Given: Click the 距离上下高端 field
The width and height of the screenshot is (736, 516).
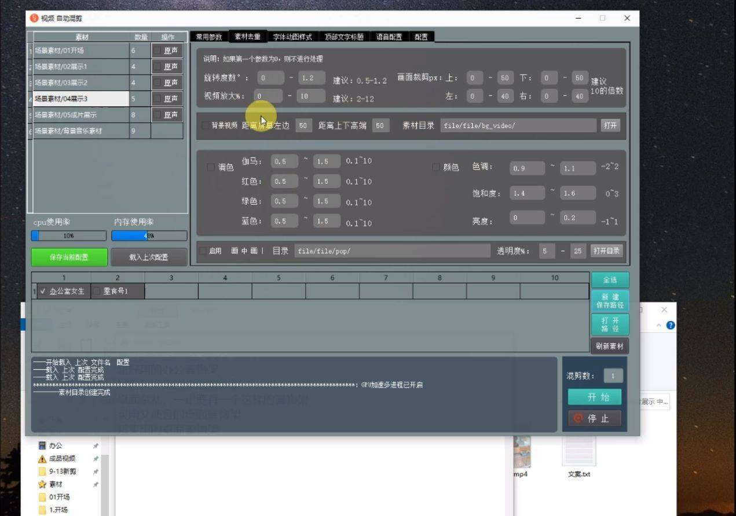Looking at the screenshot, I should coord(380,125).
